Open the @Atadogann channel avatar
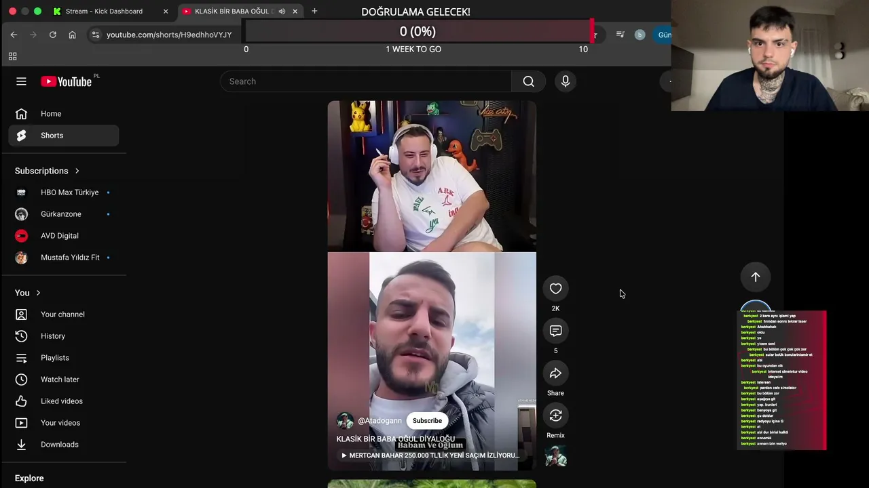869x488 pixels. [345, 421]
